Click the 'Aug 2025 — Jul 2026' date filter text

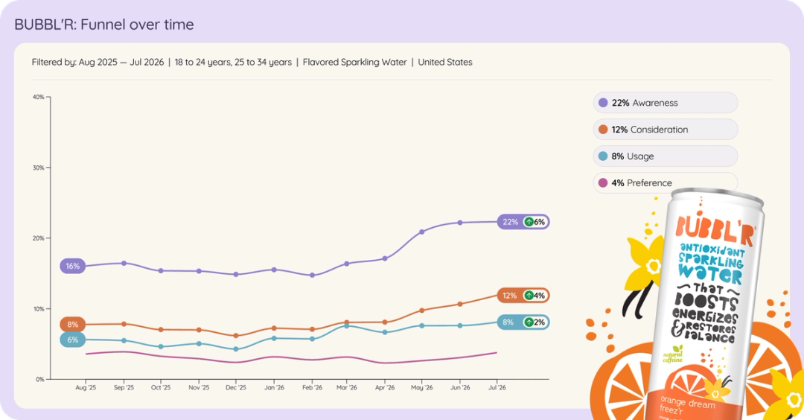point(121,62)
